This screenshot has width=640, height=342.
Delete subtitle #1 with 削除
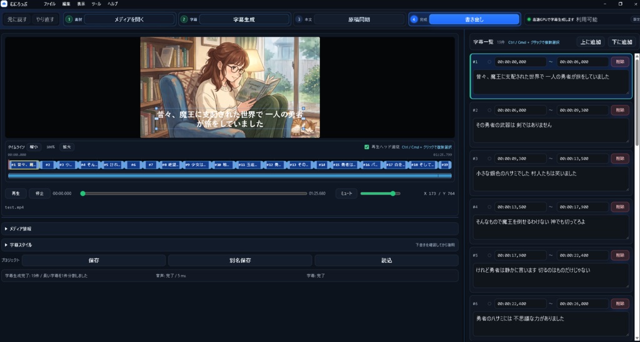[619, 62]
